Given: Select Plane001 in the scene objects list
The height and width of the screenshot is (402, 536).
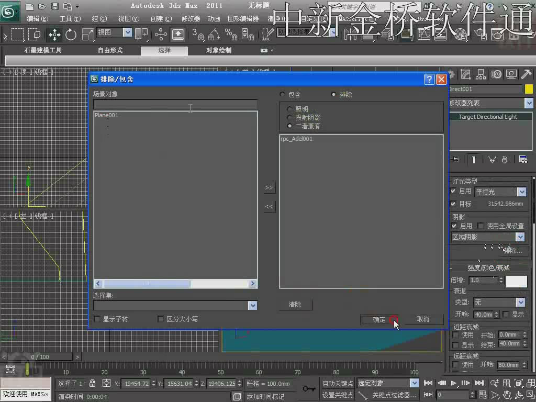Looking at the screenshot, I should 107,115.
